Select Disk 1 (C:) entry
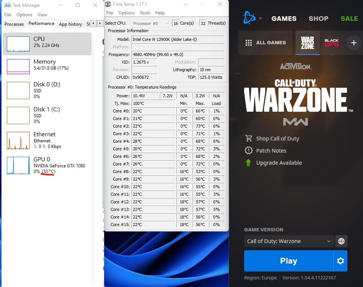Viewport: 363px width, 287px height. 47,115
